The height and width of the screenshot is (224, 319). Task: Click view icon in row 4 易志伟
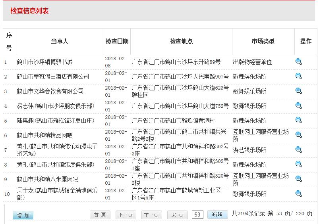299,105
